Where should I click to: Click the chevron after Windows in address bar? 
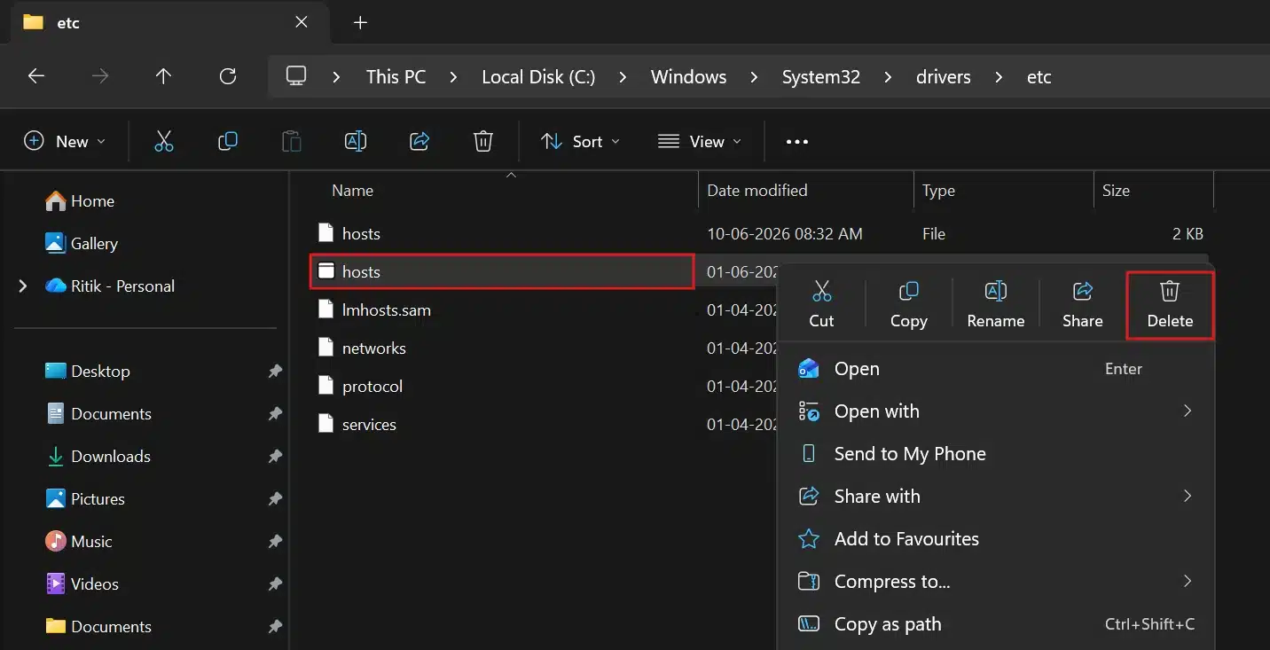click(754, 77)
